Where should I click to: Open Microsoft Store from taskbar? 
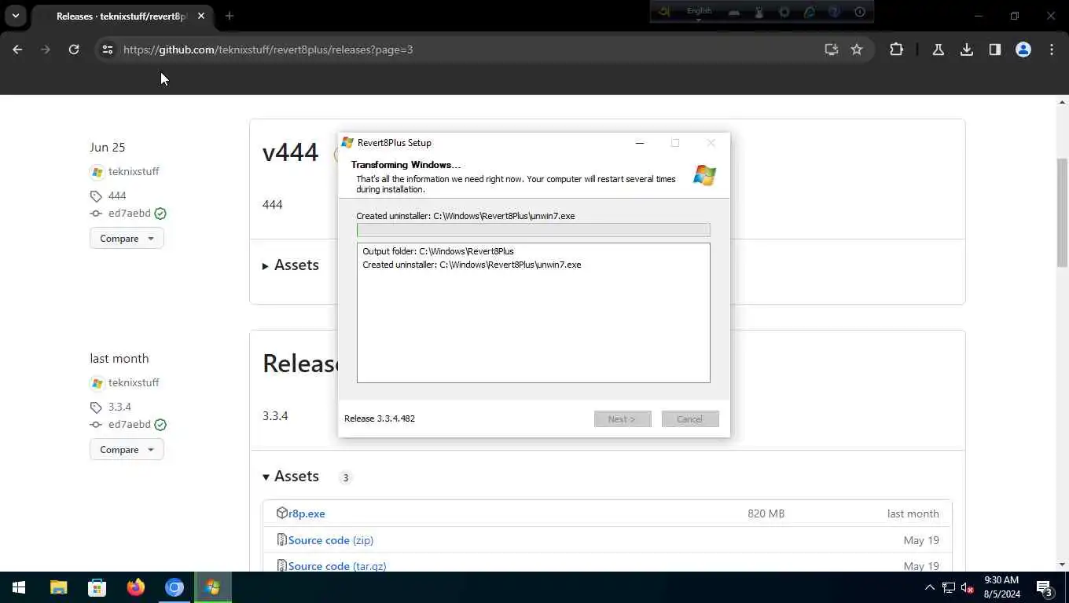(97, 587)
